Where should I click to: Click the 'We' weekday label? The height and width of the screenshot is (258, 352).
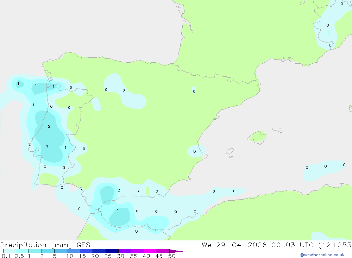point(207,245)
